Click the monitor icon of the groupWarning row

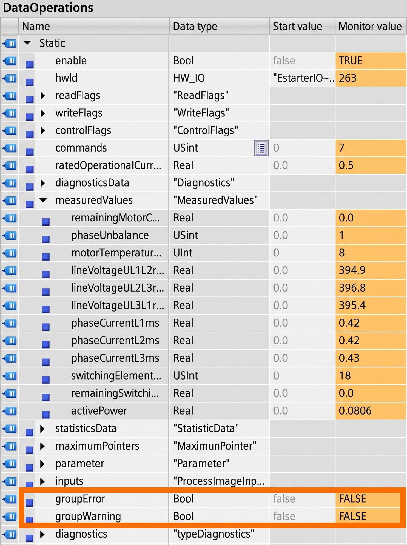click(x=10, y=516)
